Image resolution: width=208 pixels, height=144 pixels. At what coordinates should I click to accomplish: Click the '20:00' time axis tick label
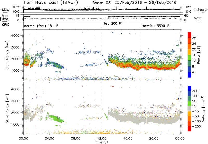tap(154, 139)
